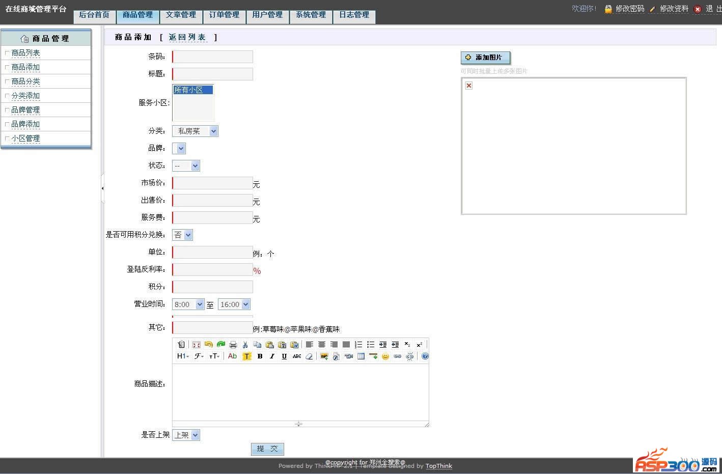This screenshot has height=474, width=722.
Task: Insert an image using editor toolbar
Action: [x=324, y=356]
